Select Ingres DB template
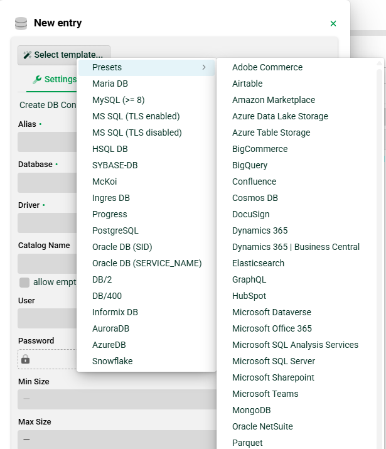386x449 pixels. coord(146,198)
